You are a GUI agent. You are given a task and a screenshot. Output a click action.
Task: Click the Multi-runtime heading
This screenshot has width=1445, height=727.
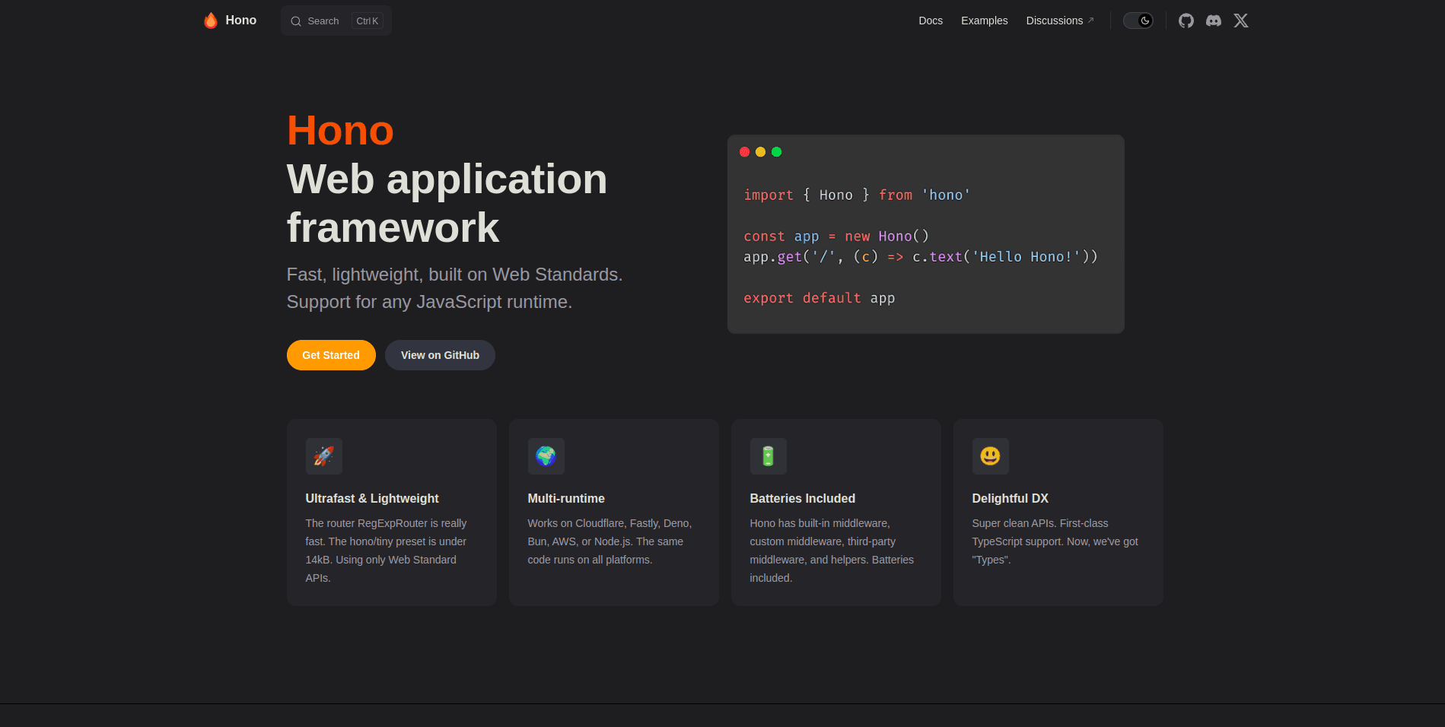tap(566, 499)
